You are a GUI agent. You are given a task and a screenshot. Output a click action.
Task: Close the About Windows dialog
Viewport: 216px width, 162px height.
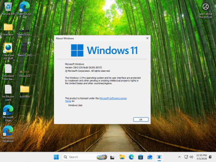pyautogui.click(x=147, y=38)
